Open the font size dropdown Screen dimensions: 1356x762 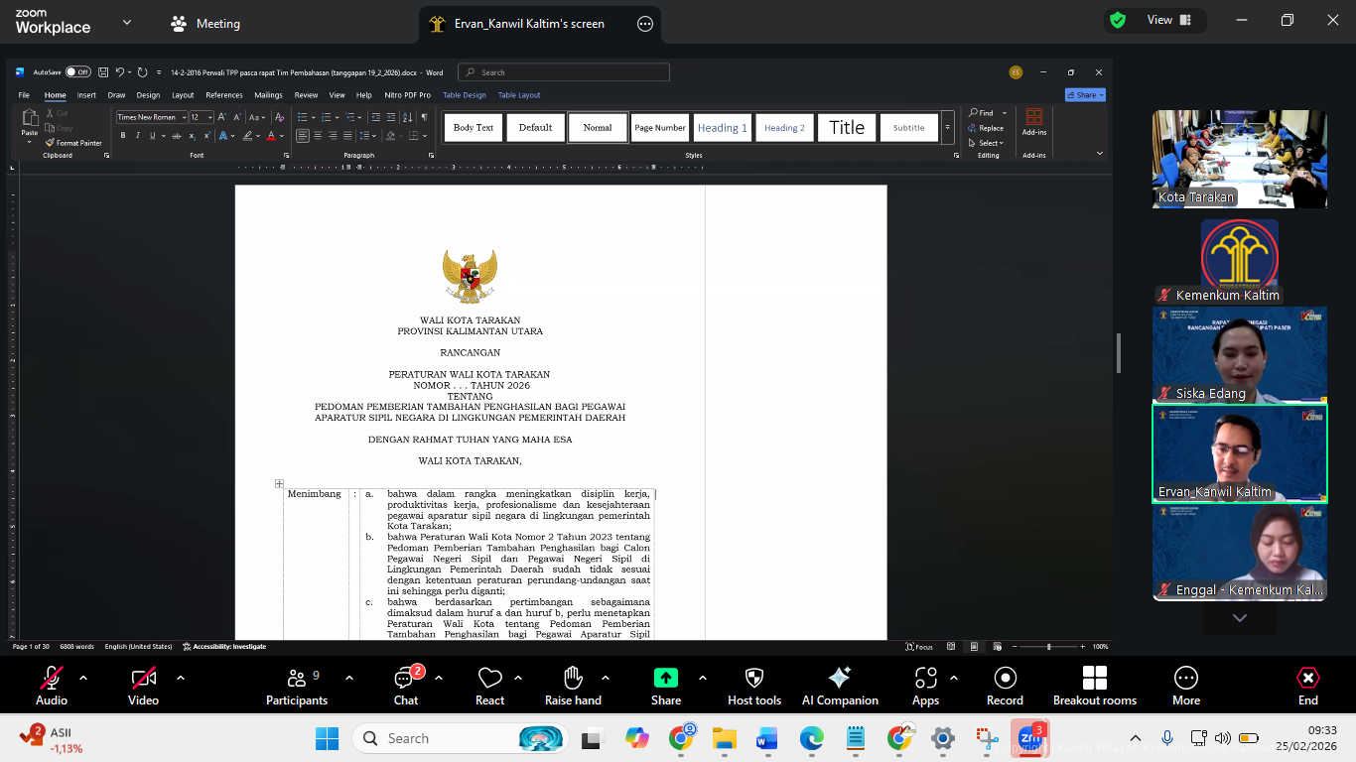[x=209, y=117]
